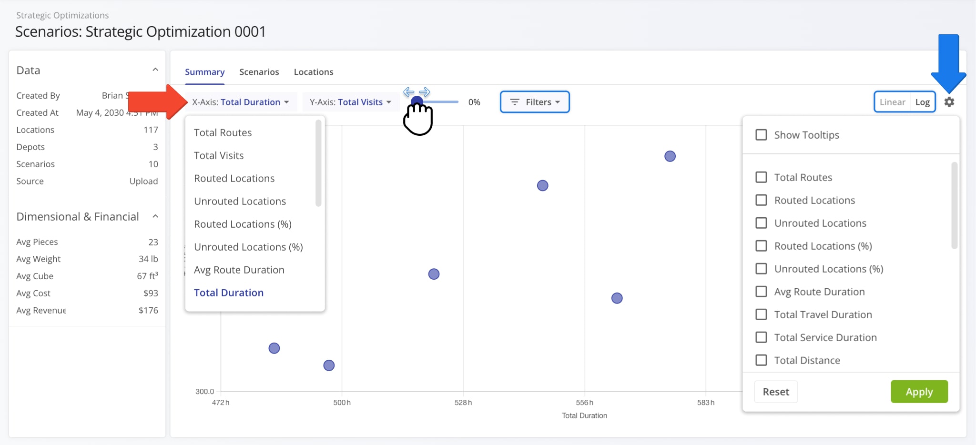Open the X-Axis Total Duration dropdown
The height and width of the screenshot is (445, 976).
pos(241,102)
